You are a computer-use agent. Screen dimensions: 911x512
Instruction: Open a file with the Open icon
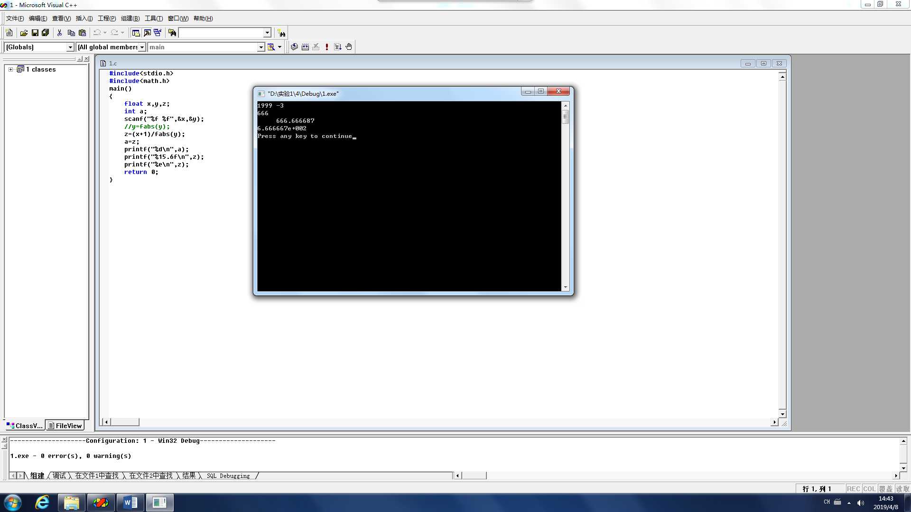(x=24, y=33)
